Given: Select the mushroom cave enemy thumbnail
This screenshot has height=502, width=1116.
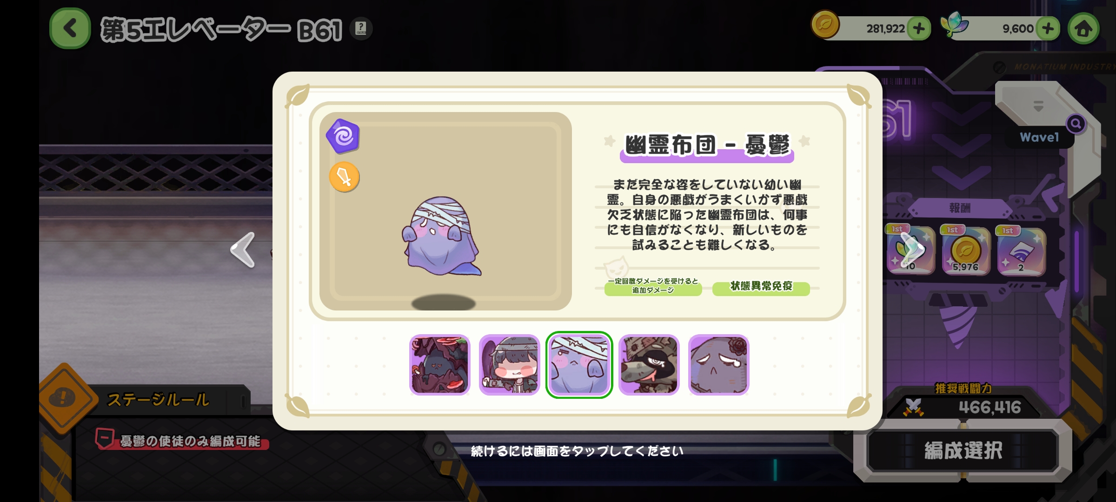Looking at the screenshot, I should [x=440, y=365].
